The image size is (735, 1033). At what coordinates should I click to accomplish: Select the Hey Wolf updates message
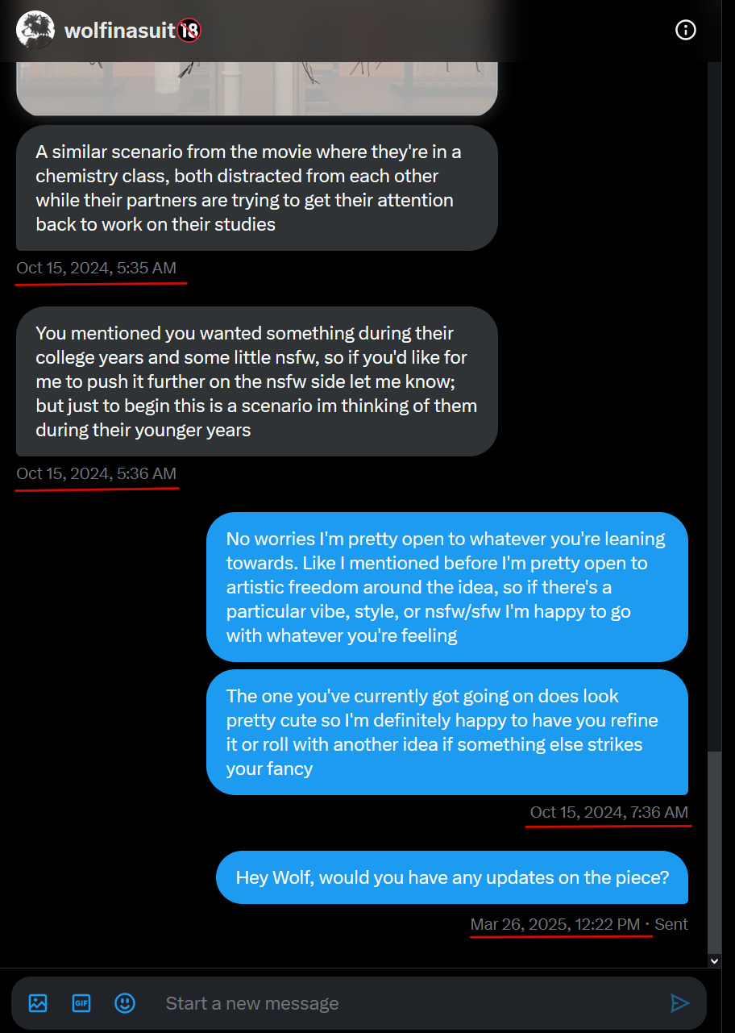click(452, 877)
